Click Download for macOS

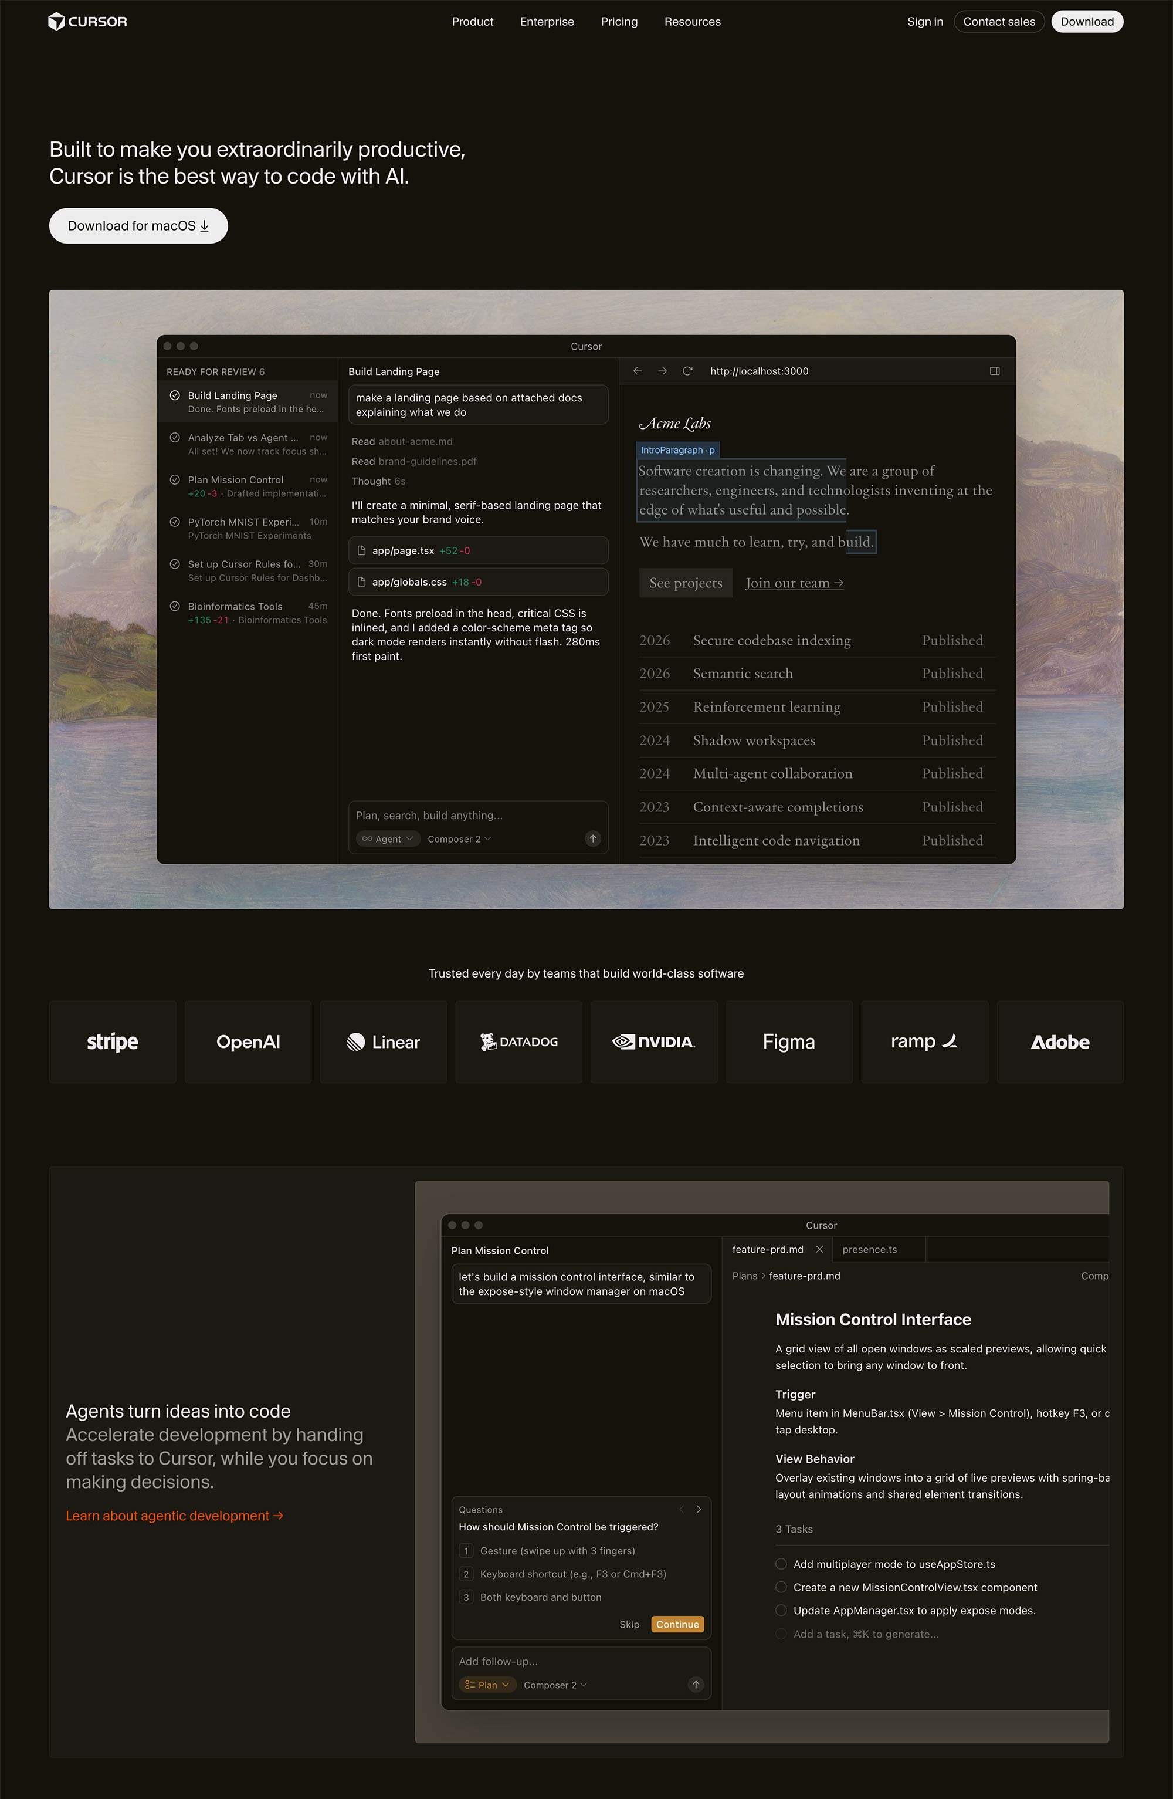click(138, 225)
